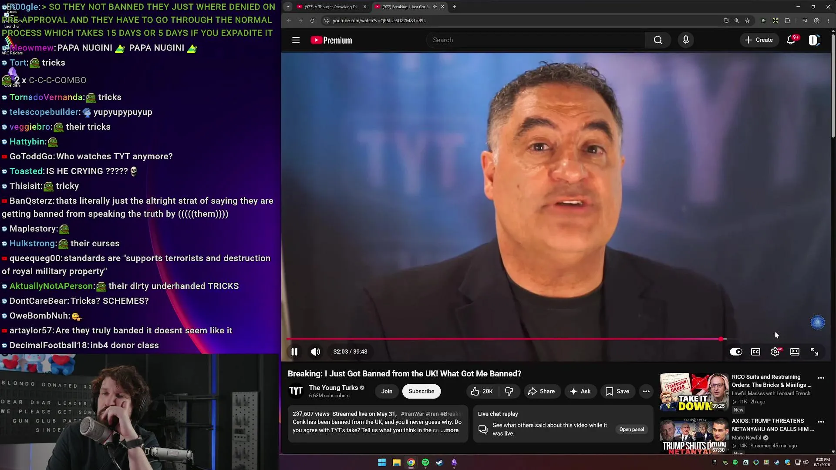View site information icon
836x470 pixels.
[x=327, y=20]
